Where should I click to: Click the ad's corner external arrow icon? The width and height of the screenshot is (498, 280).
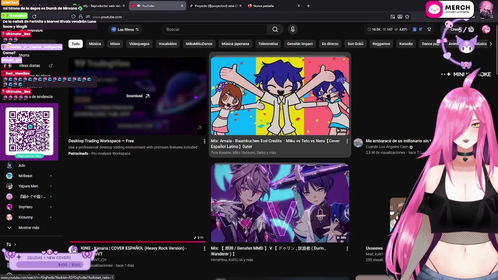(x=200, y=128)
